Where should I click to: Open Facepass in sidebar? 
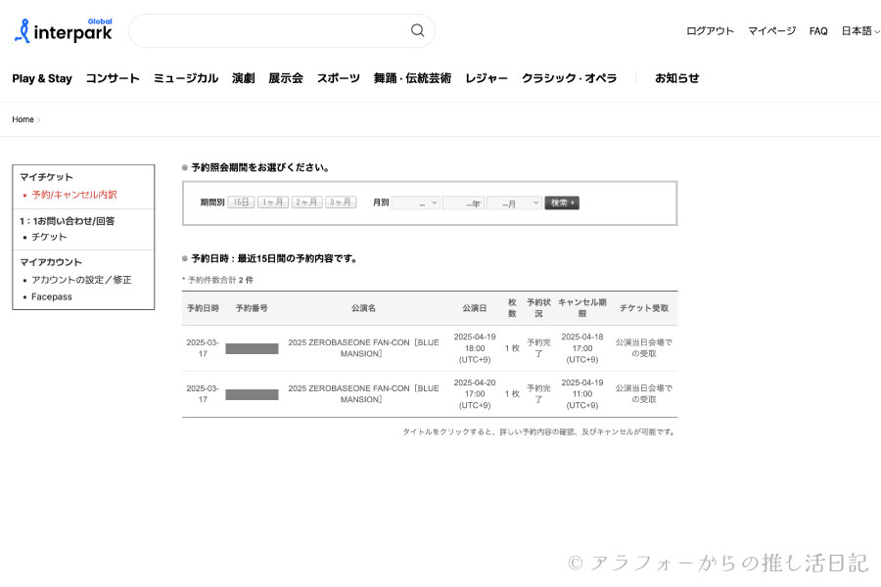pos(52,296)
